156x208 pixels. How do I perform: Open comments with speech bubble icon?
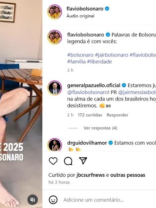tap(68, 161)
